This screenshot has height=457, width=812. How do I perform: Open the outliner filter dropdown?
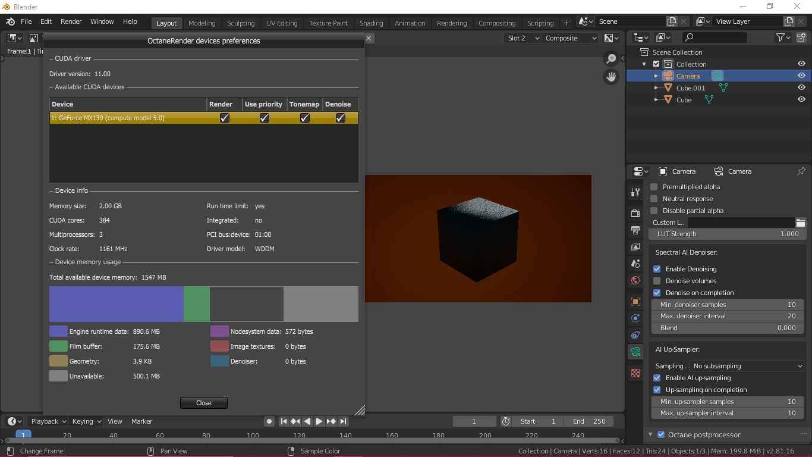[x=783, y=37]
